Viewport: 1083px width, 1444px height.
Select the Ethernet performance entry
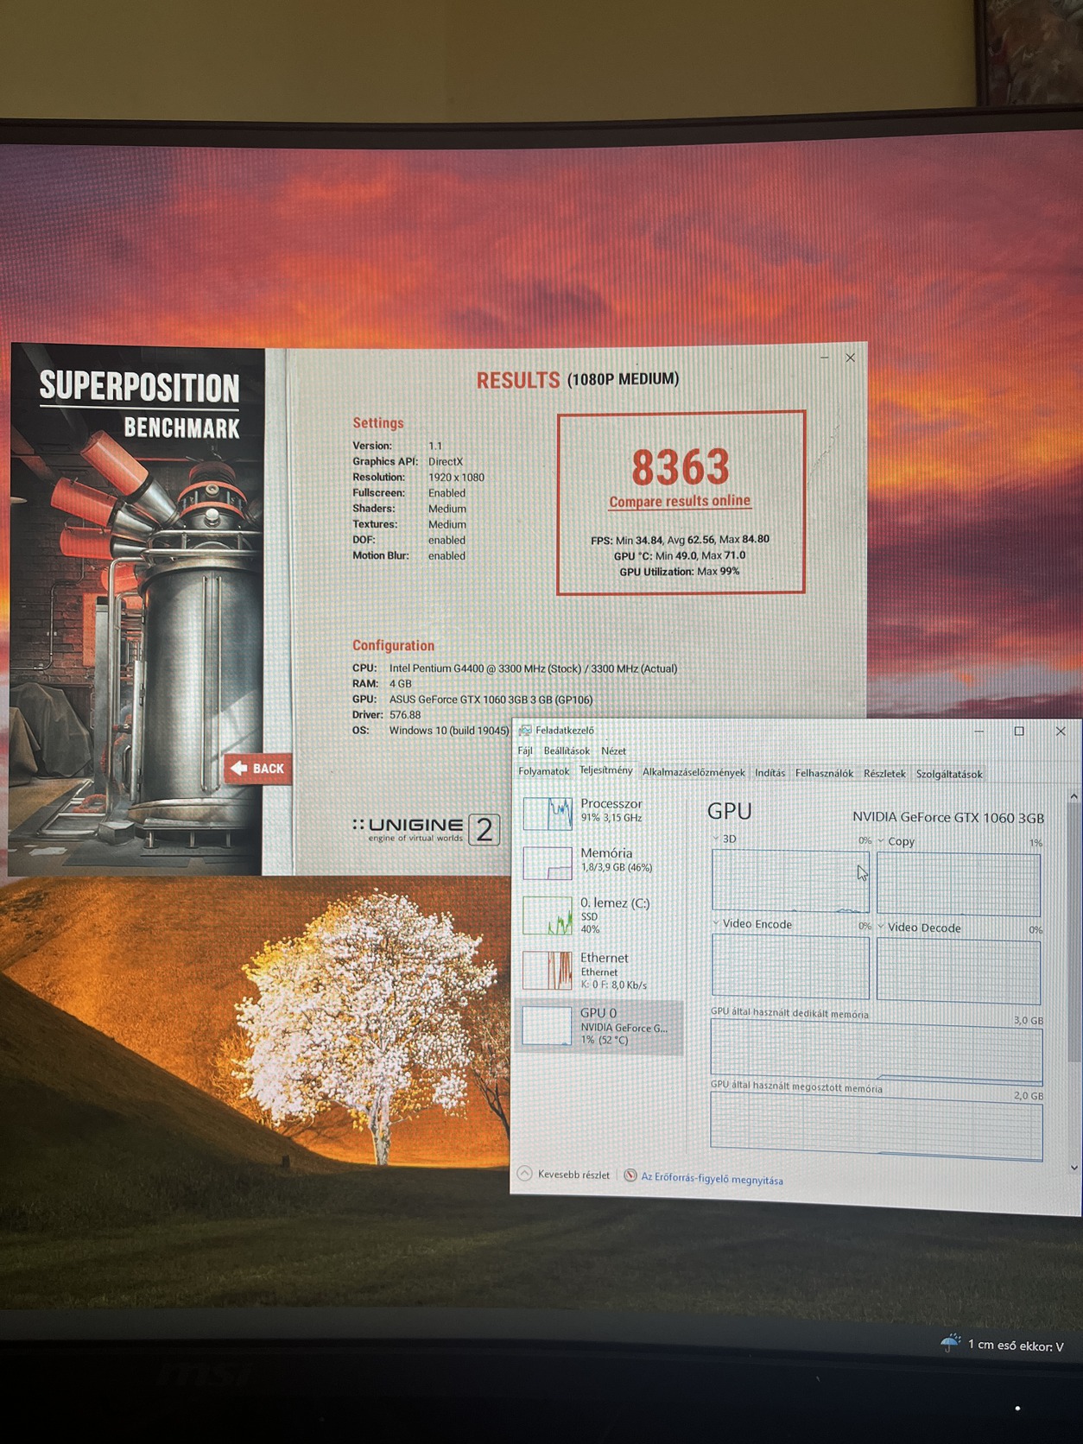pyautogui.click(x=599, y=970)
